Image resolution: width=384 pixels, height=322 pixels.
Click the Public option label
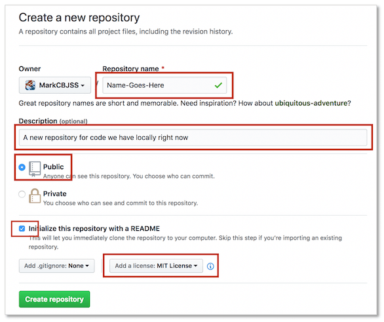53,167
